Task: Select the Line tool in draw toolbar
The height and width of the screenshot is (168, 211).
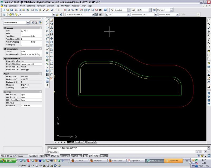Action: click(x=47, y=20)
